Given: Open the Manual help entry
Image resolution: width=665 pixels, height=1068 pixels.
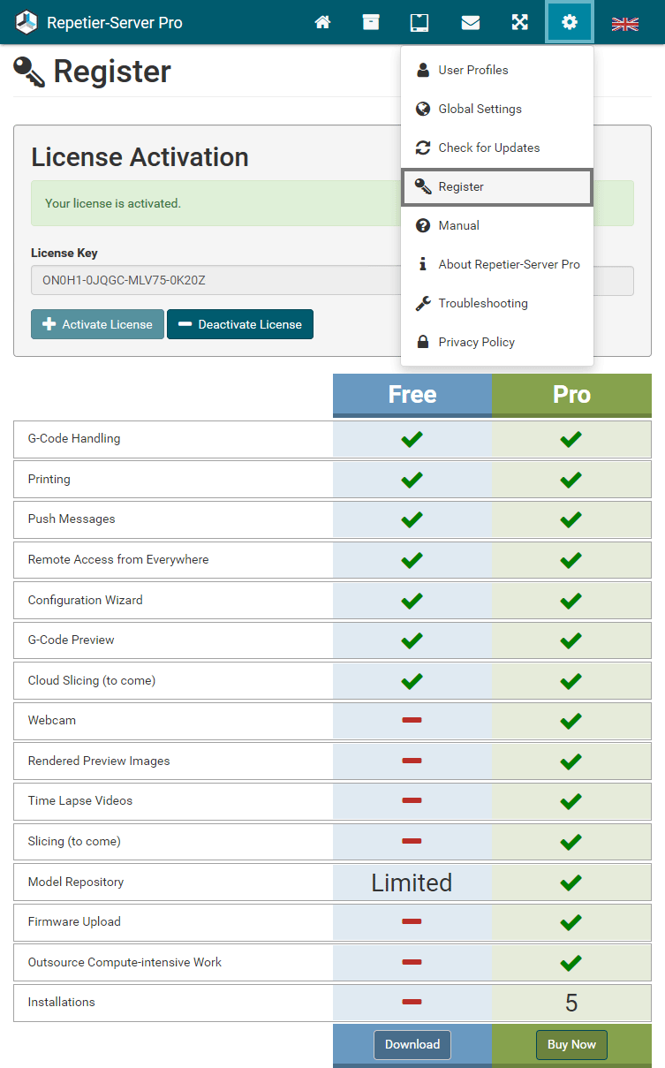Looking at the screenshot, I should pos(458,225).
